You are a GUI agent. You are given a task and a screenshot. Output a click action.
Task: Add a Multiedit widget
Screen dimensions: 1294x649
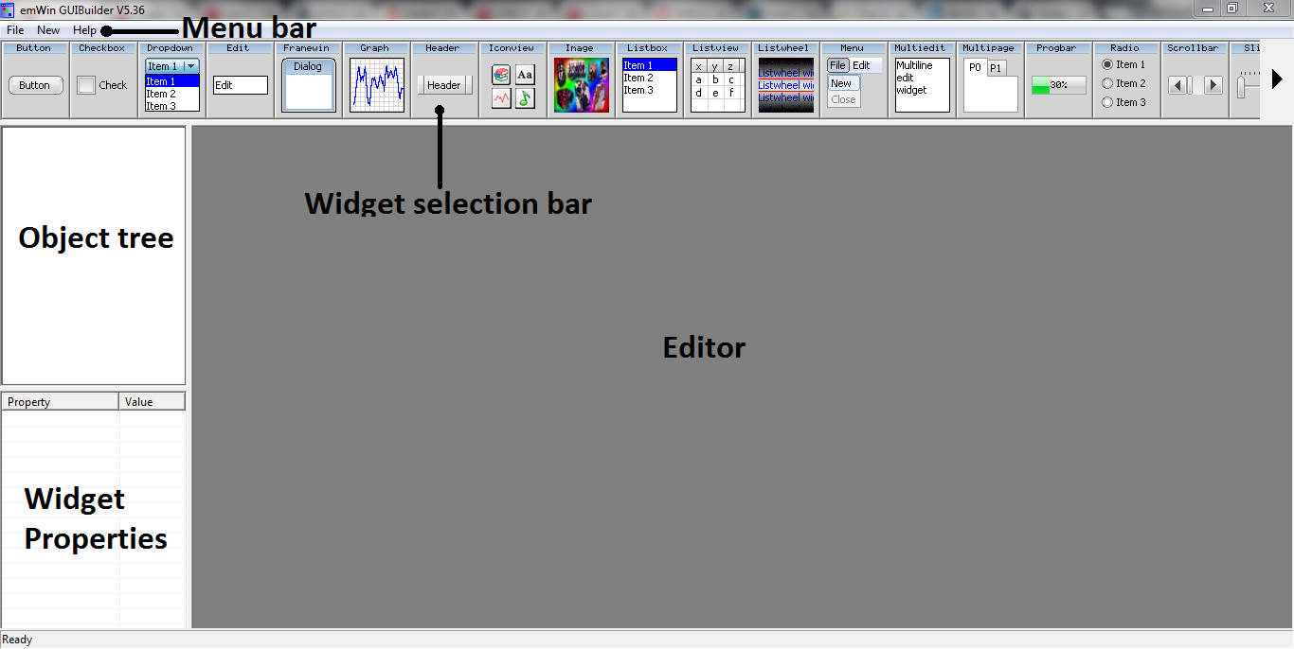(x=921, y=83)
